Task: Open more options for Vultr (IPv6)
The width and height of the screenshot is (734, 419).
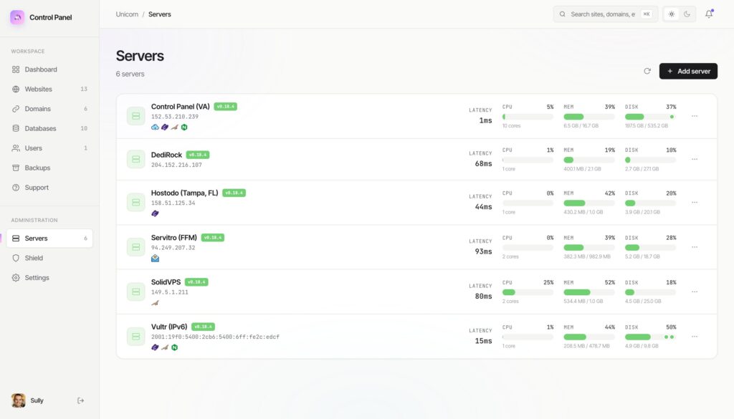Action: tap(695, 337)
